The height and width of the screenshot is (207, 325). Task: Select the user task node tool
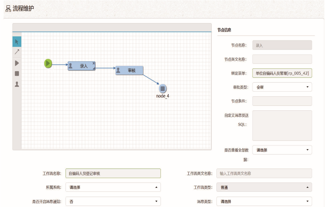[17, 84]
